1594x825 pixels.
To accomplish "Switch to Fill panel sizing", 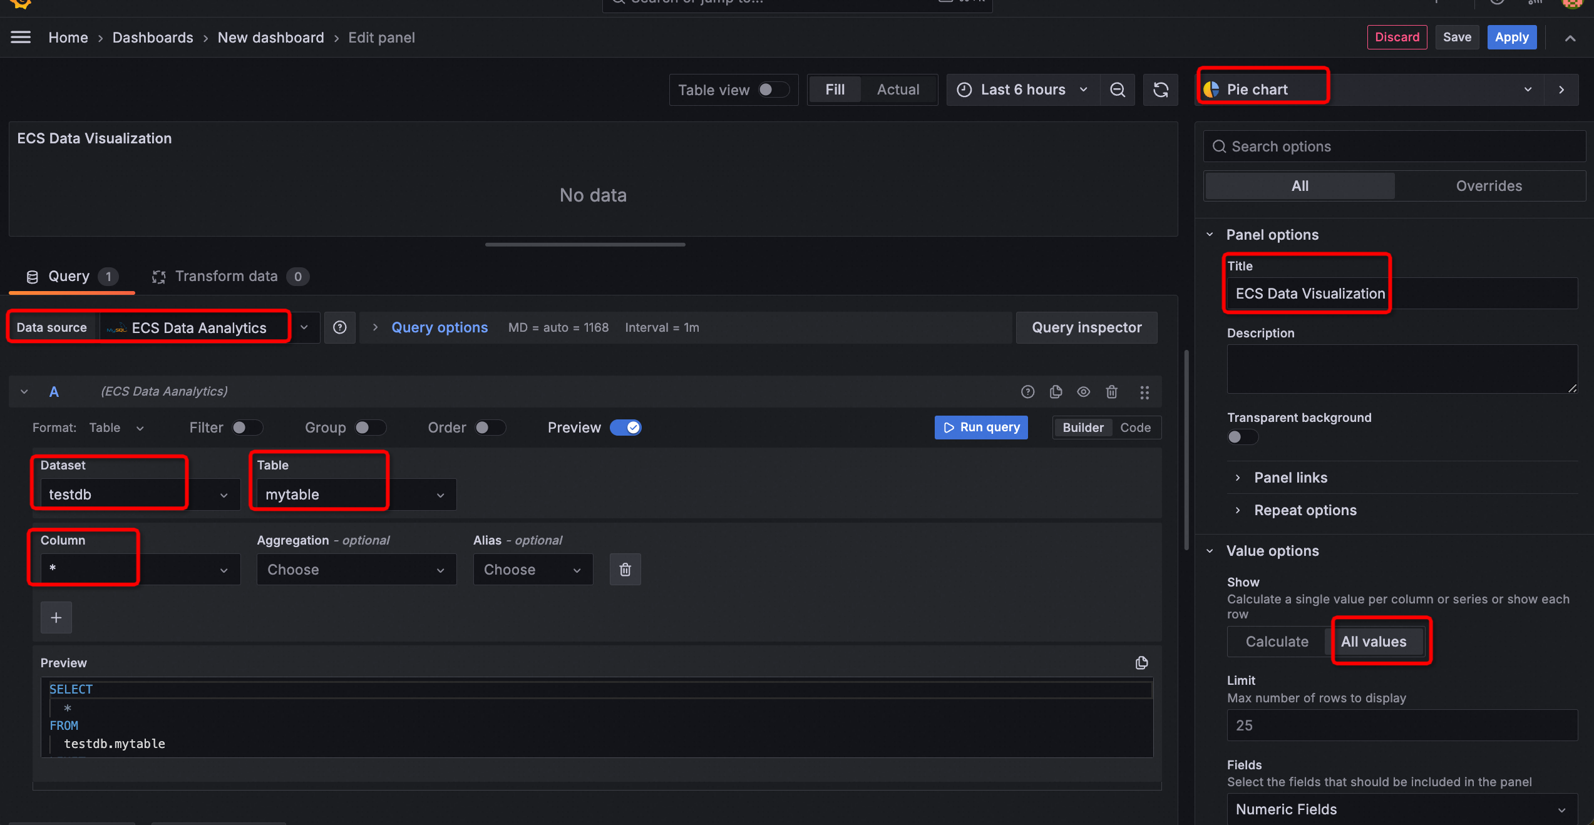I will click(x=835, y=90).
